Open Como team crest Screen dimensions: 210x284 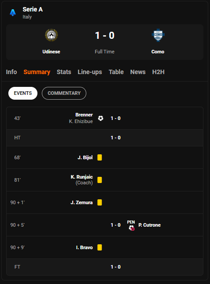tap(158, 35)
